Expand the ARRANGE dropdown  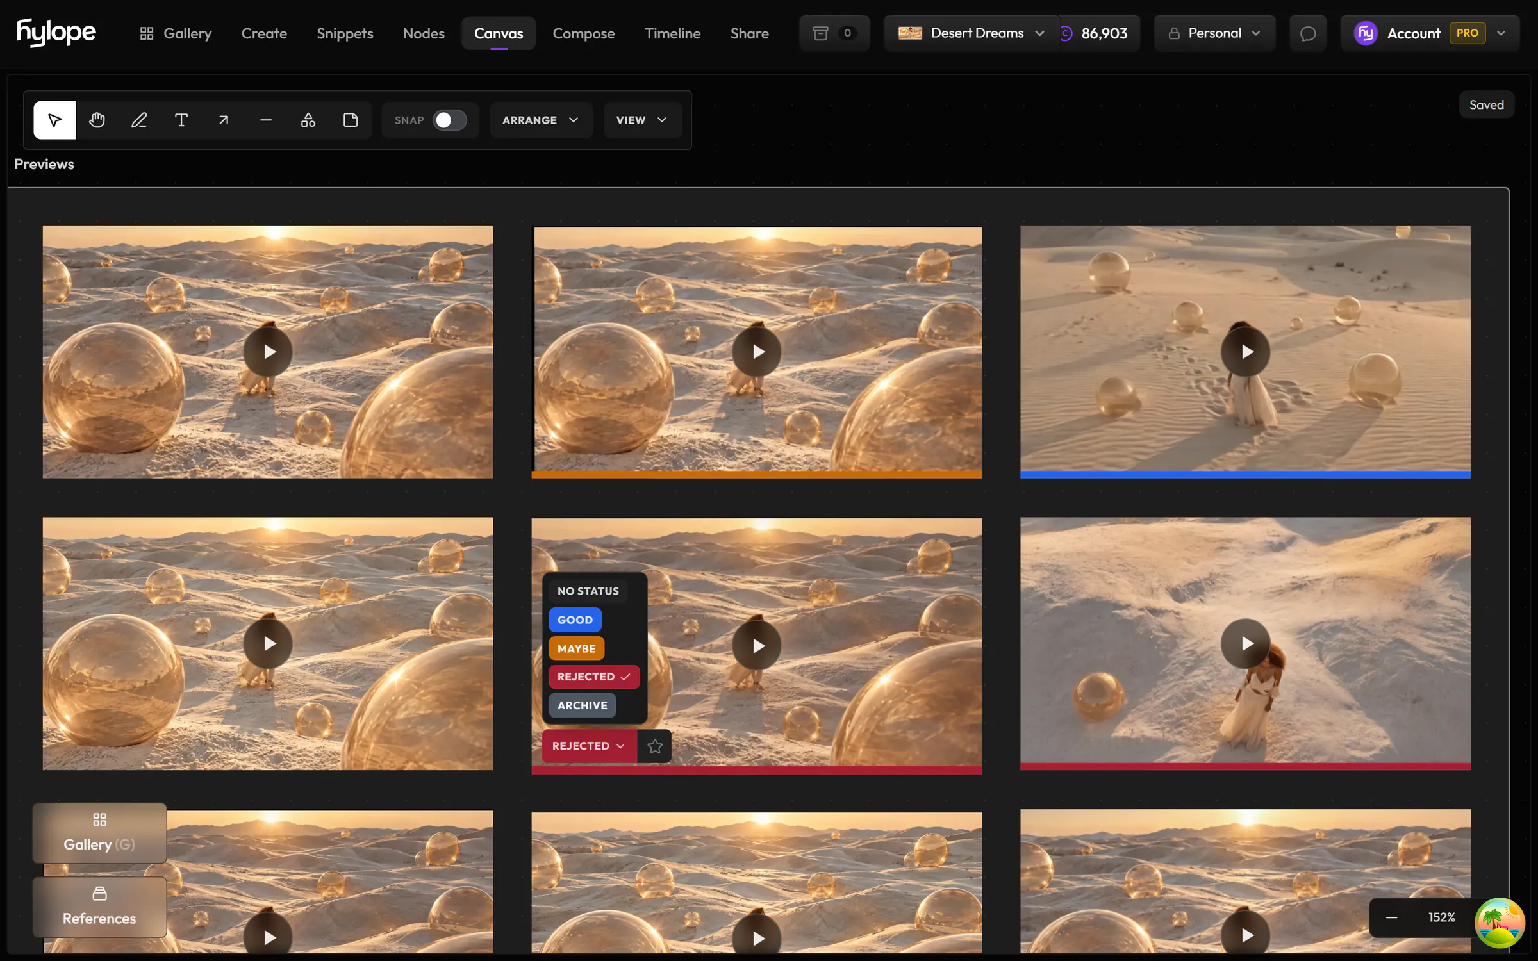(x=540, y=120)
